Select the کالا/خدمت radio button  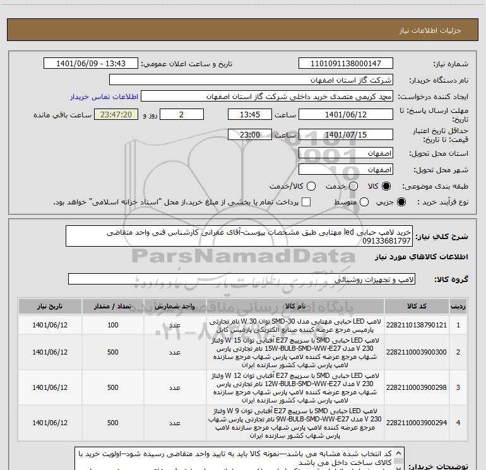(x=311, y=186)
